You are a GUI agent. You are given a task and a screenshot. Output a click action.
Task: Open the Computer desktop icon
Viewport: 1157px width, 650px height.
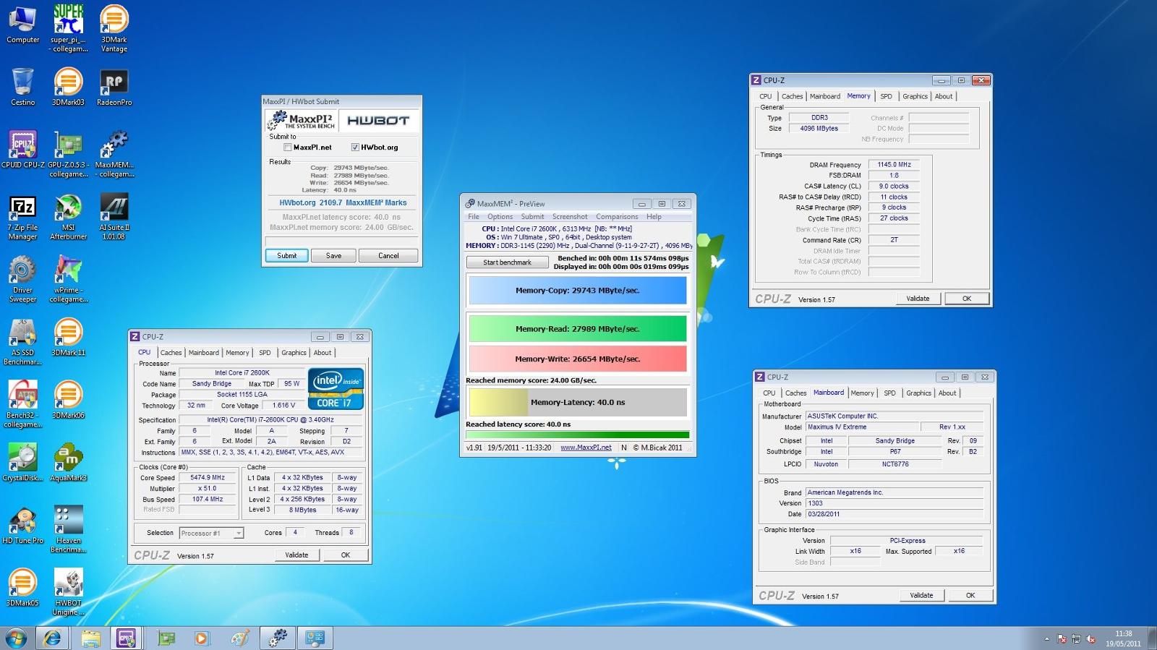[22, 25]
